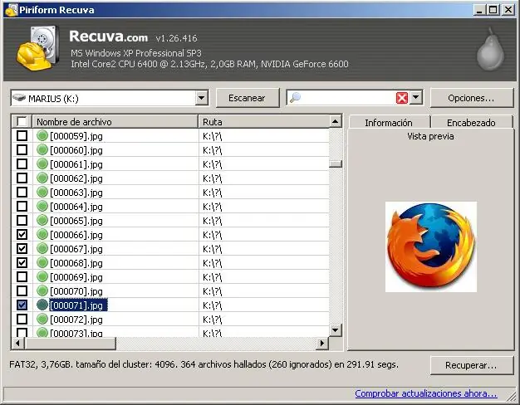The image size is (520, 405).
Task: Click green status dot of [000068].jpg
Action: pyautogui.click(x=42, y=262)
